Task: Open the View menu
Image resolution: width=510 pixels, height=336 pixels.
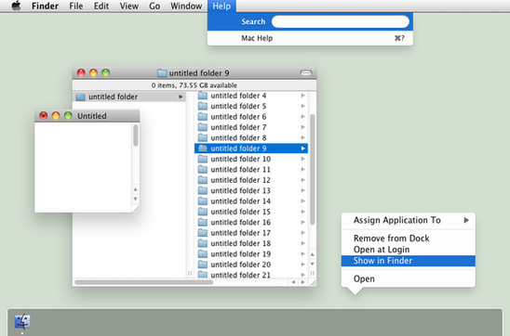Action: tap(128, 6)
